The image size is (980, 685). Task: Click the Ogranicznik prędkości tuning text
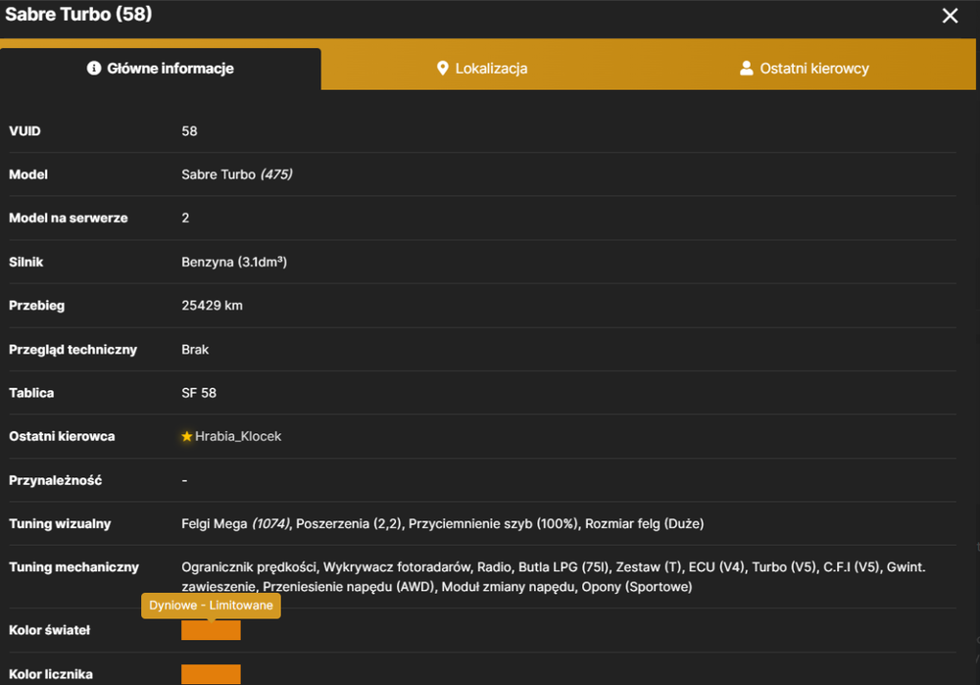click(x=249, y=566)
